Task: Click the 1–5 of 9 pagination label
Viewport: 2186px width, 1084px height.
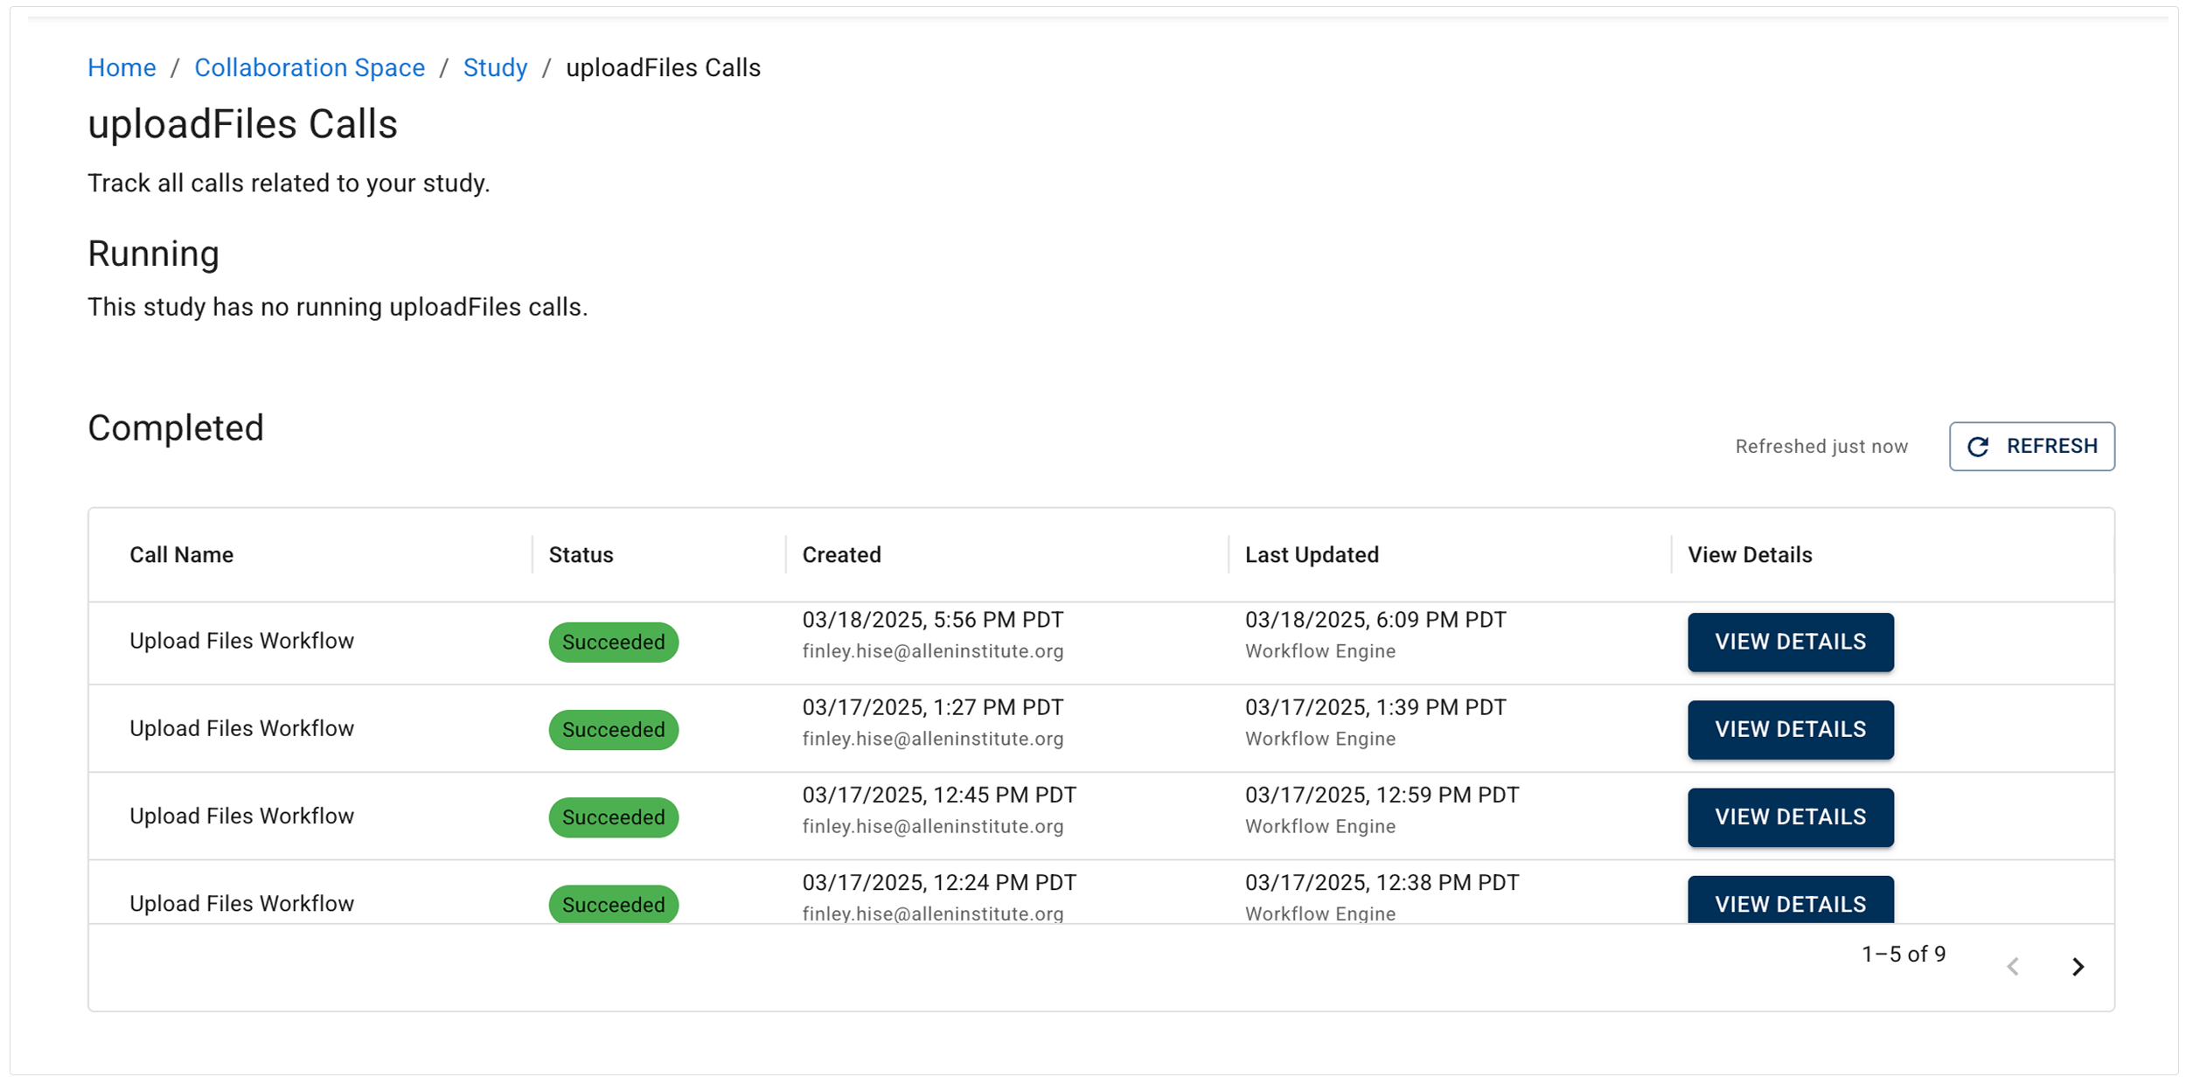Action: [1903, 954]
